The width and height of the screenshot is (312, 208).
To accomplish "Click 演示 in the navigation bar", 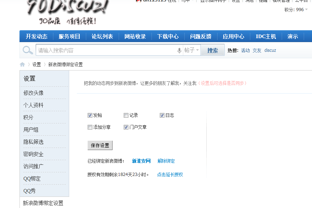I will pos(293,36).
